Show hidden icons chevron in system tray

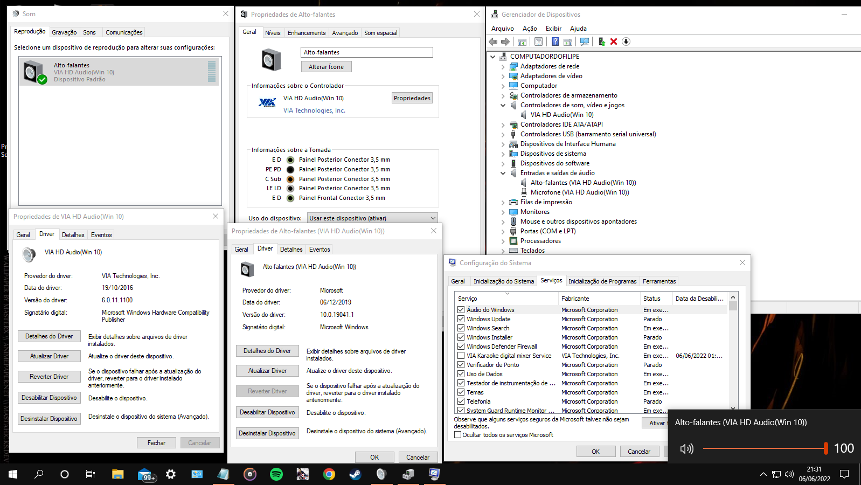pyautogui.click(x=763, y=474)
